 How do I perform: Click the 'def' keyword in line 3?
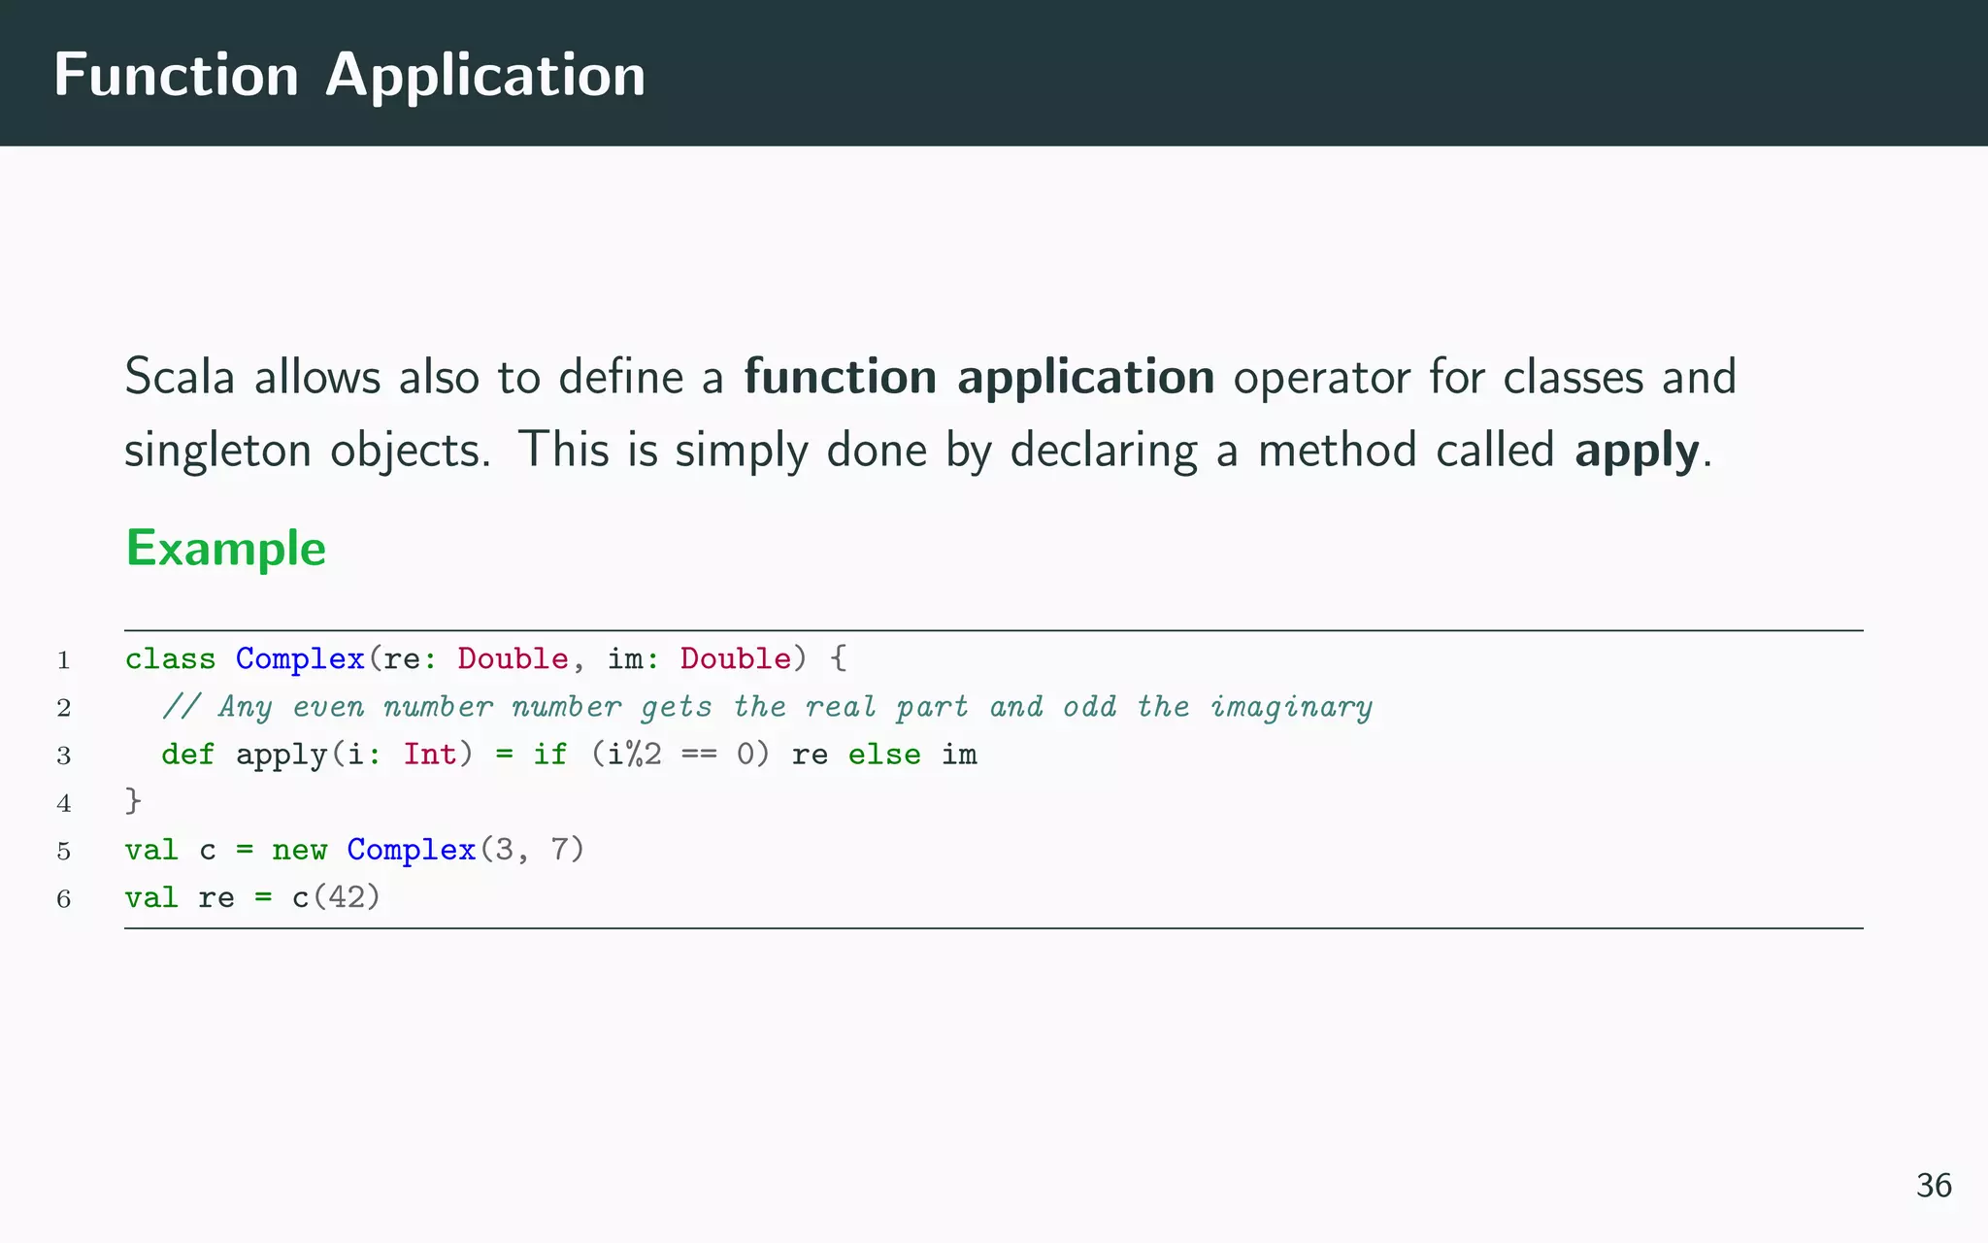click(187, 755)
